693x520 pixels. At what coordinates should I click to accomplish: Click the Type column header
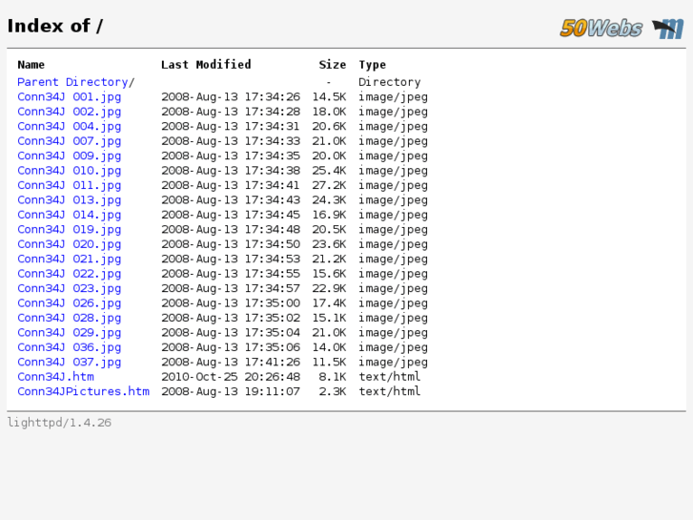[x=372, y=65]
